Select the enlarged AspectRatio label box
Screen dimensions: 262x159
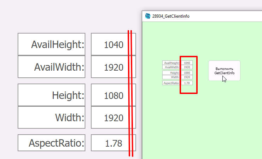(52, 143)
